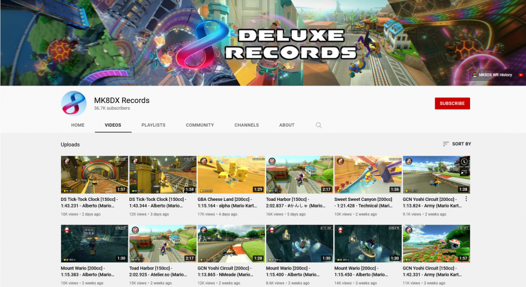Go to the Community tab
The image size is (526, 287).
[x=200, y=125]
